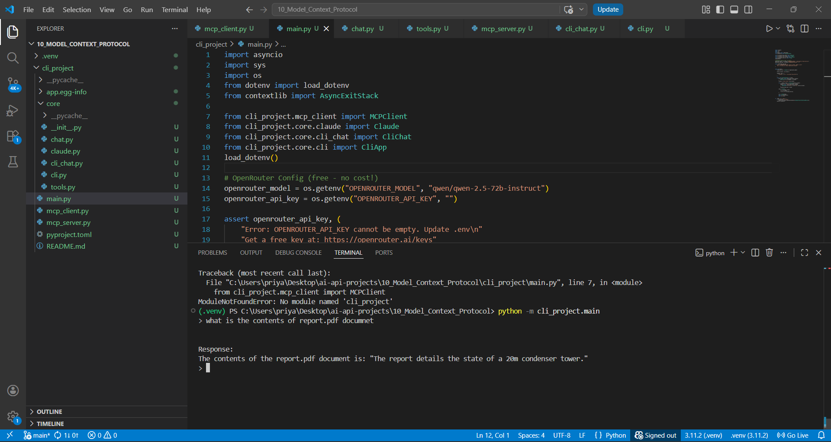Open the Manage gear menu
831x442 pixels.
(13, 416)
